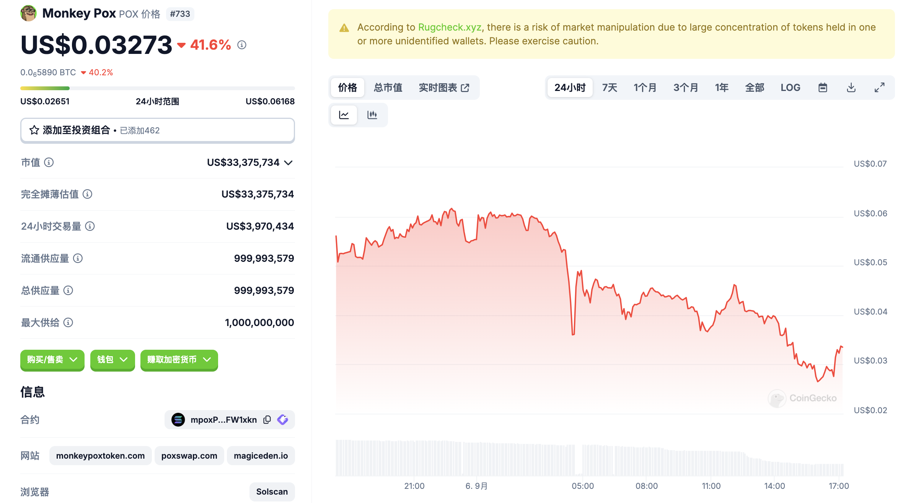Click the 24小时范围 price range bar
916x503 pixels.
click(x=157, y=88)
